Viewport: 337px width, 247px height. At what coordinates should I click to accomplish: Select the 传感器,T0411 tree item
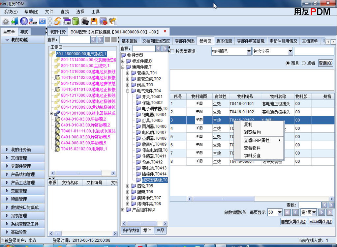click(x=154, y=156)
